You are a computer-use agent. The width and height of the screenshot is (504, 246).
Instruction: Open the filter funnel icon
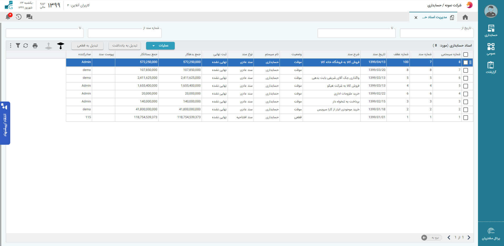pyautogui.click(x=18, y=46)
